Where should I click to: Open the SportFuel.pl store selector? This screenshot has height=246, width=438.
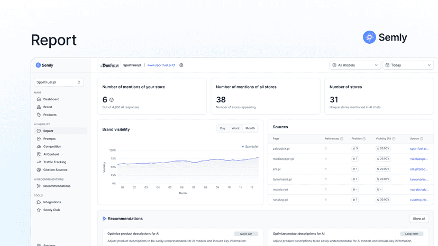coord(59,82)
